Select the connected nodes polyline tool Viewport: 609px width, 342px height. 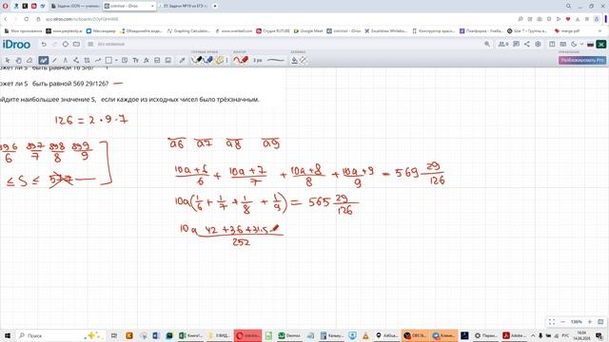[x=76, y=60]
